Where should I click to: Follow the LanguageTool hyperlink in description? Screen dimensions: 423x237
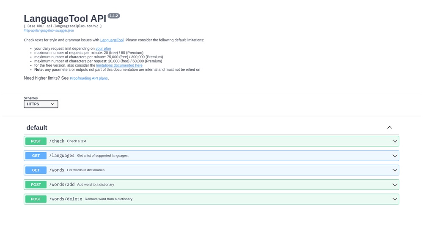point(112,40)
